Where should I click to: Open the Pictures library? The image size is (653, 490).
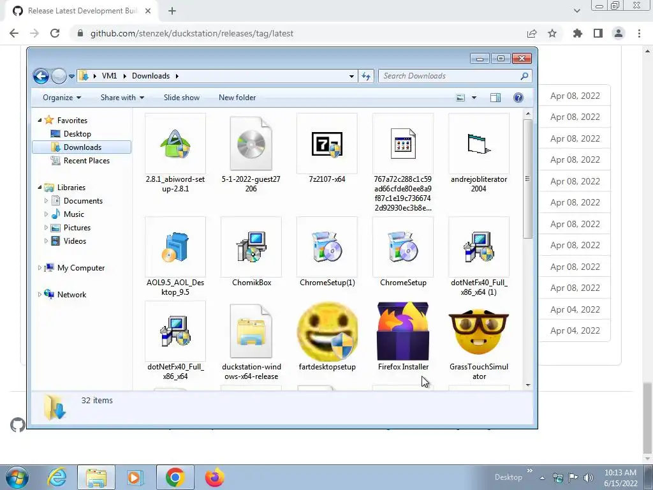coord(77,228)
